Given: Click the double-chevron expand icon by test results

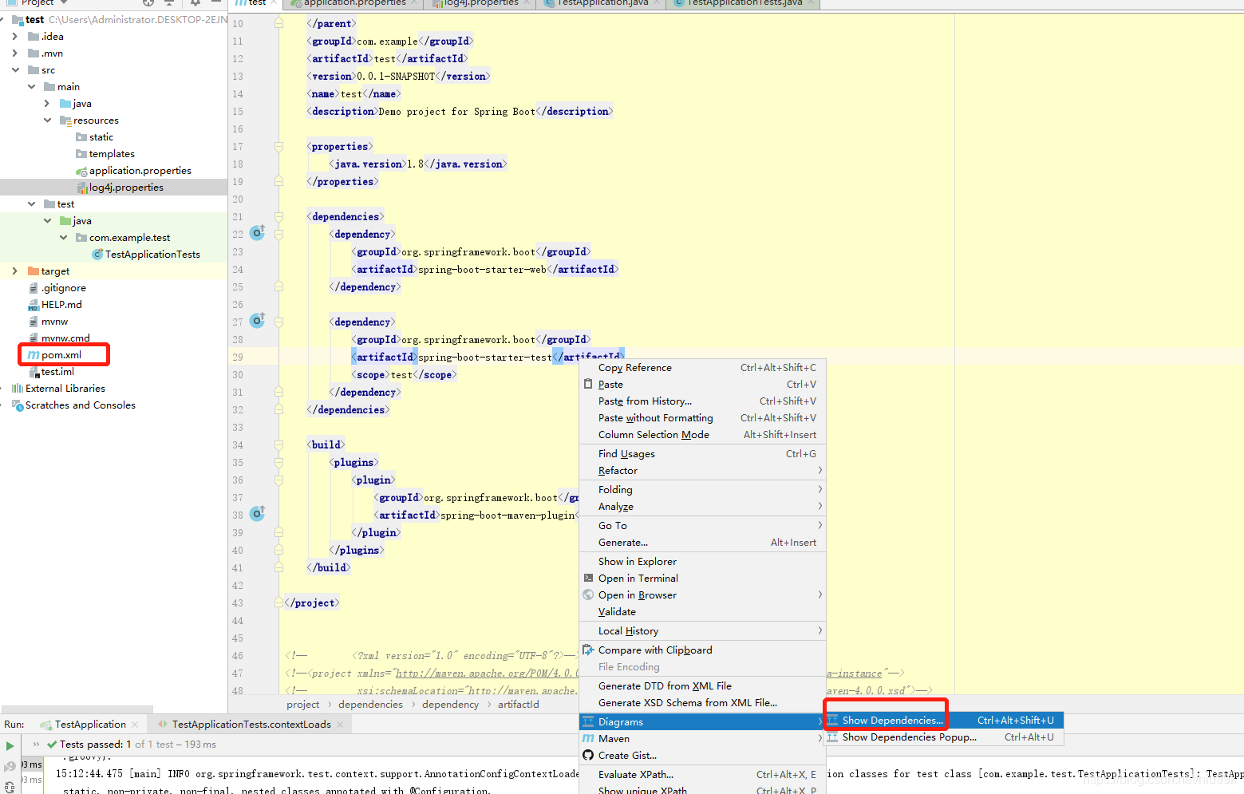Looking at the screenshot, I should [x=36, y=744].
